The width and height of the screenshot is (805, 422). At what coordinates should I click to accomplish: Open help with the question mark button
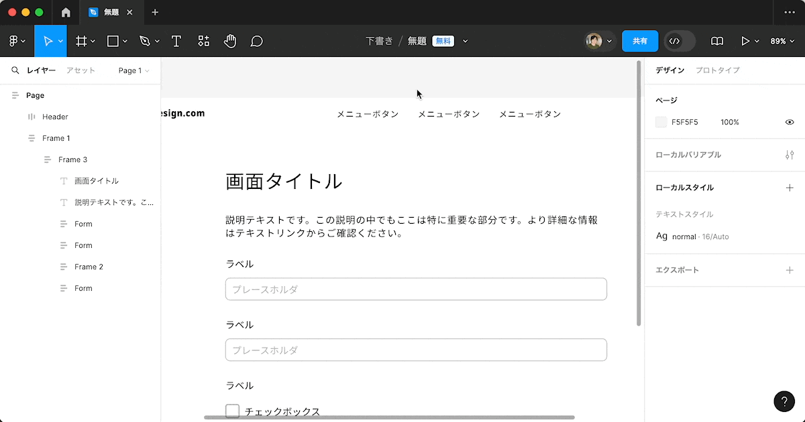pyautogui.click(x=784, y=401)
